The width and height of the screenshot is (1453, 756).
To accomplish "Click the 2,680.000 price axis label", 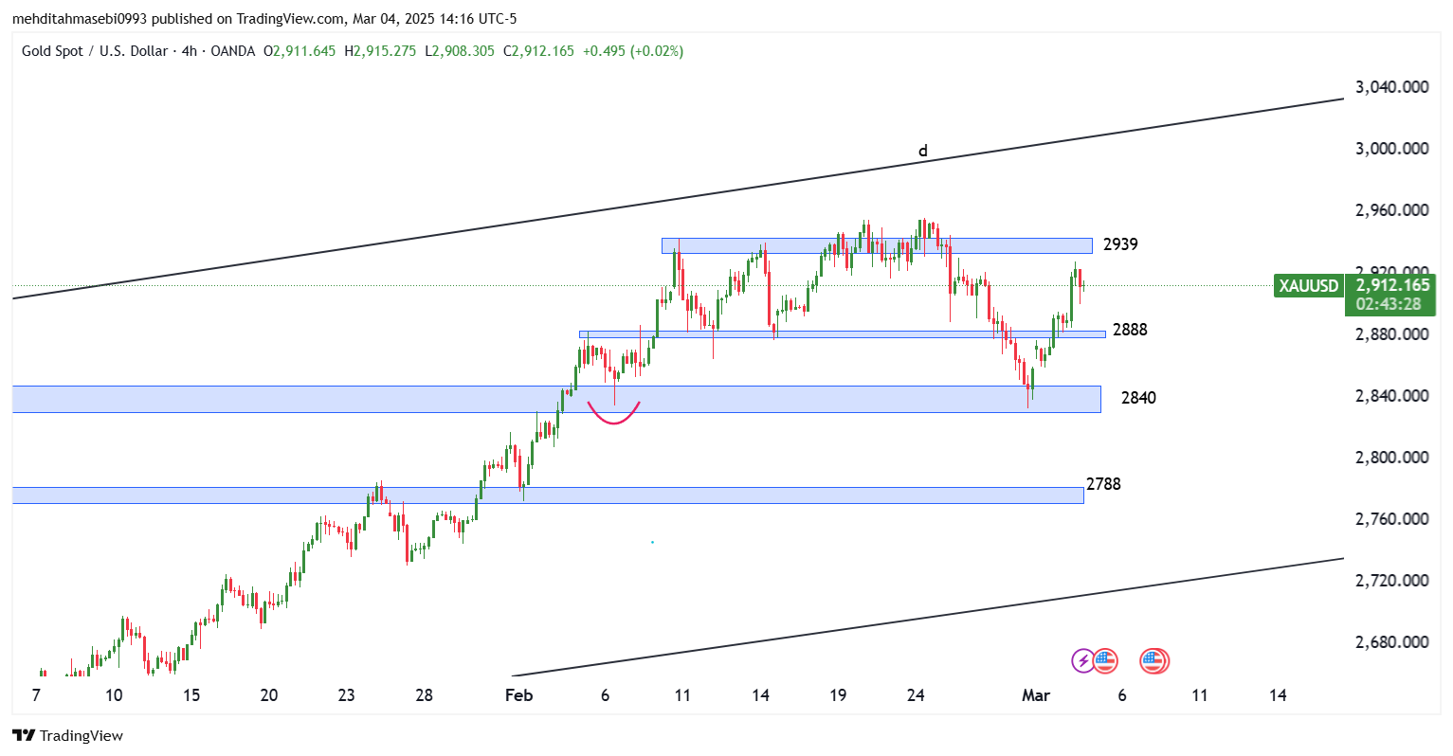I will pos(1392,642).
